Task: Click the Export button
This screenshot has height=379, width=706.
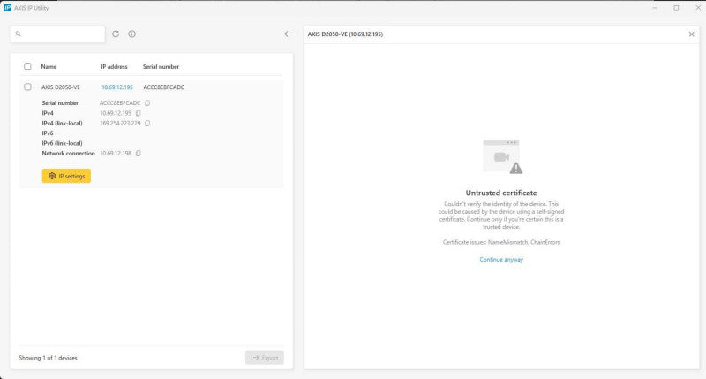Action: coord(264,358)
